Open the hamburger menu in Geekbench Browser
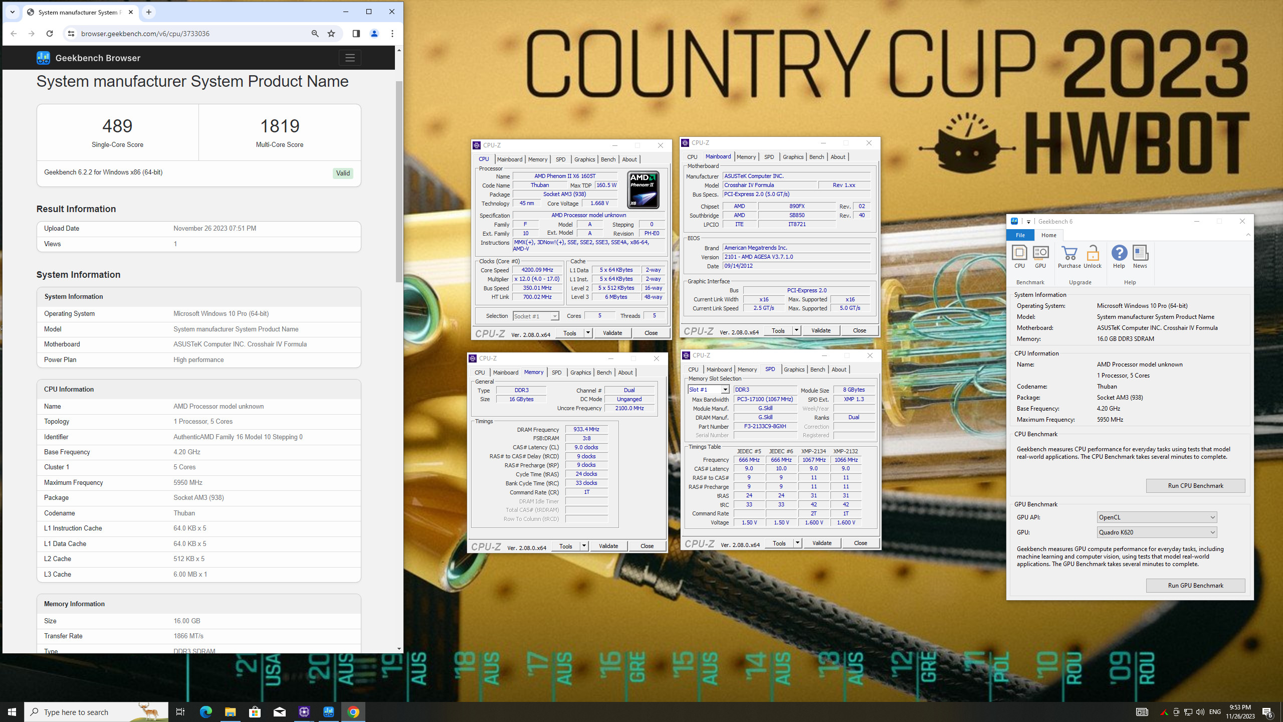The width and height of the screenshot is (1283, 722). click(350, 58)
